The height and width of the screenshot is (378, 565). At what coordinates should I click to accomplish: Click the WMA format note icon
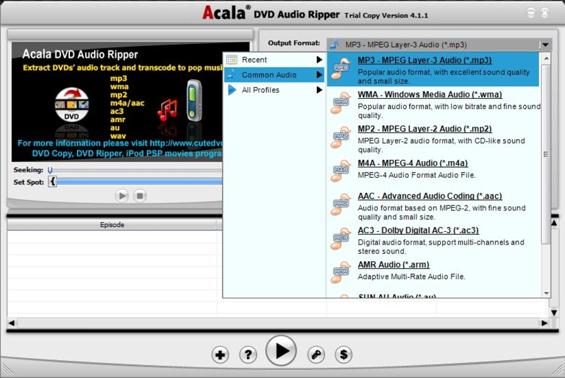pos(341,103)
